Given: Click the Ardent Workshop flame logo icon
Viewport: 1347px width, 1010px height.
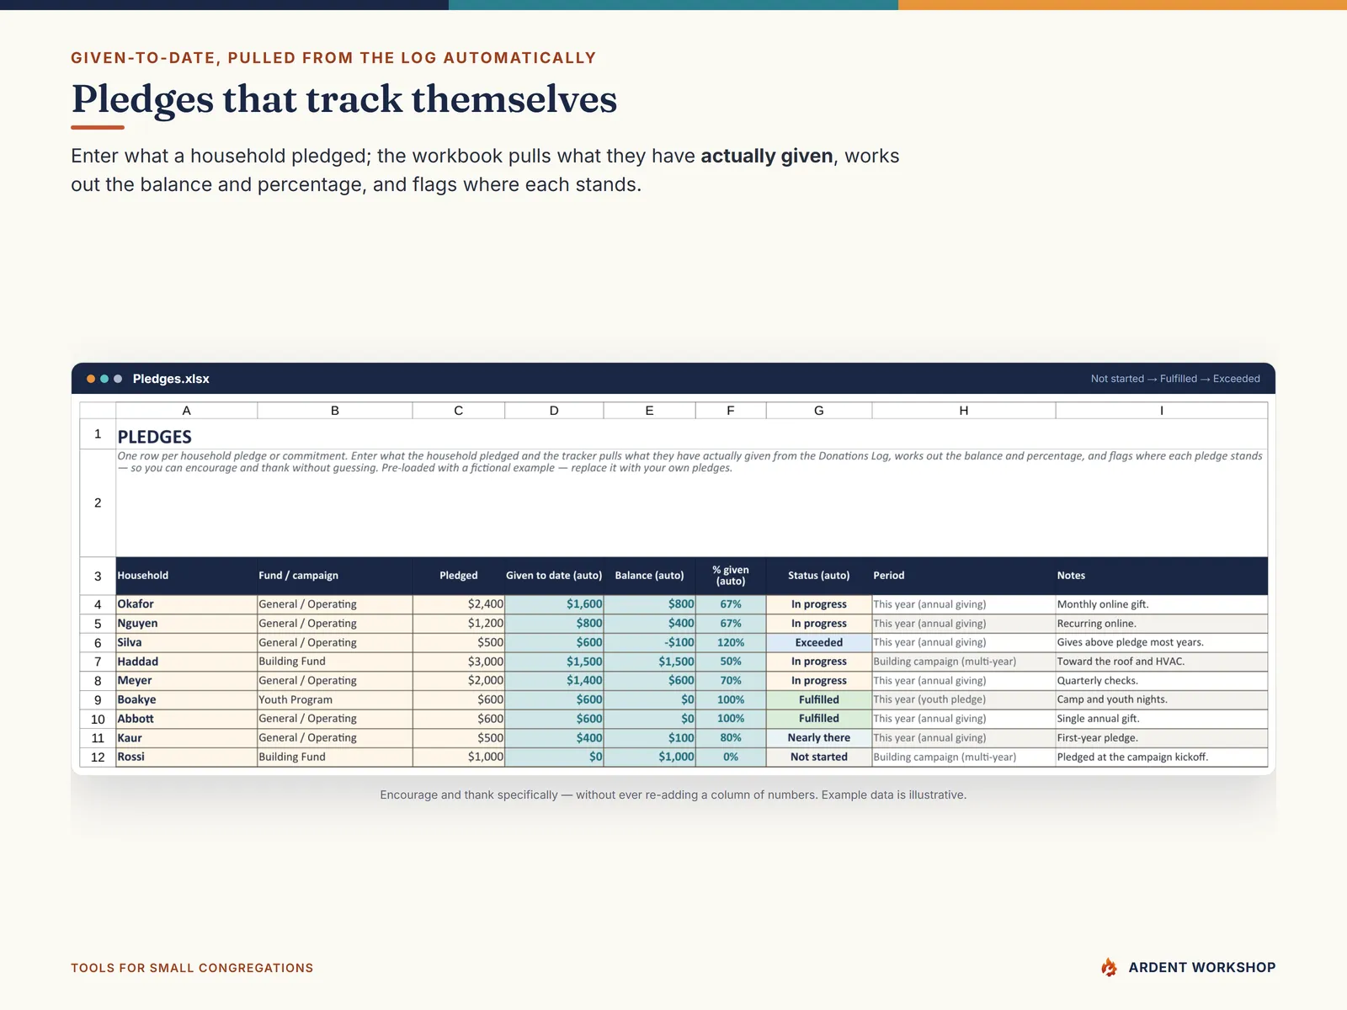Looking at the screenshot, I should [x=1109, y=967].
